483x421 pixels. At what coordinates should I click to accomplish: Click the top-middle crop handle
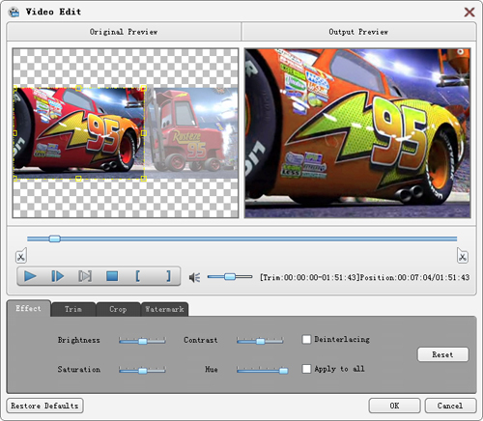(78, 88)
